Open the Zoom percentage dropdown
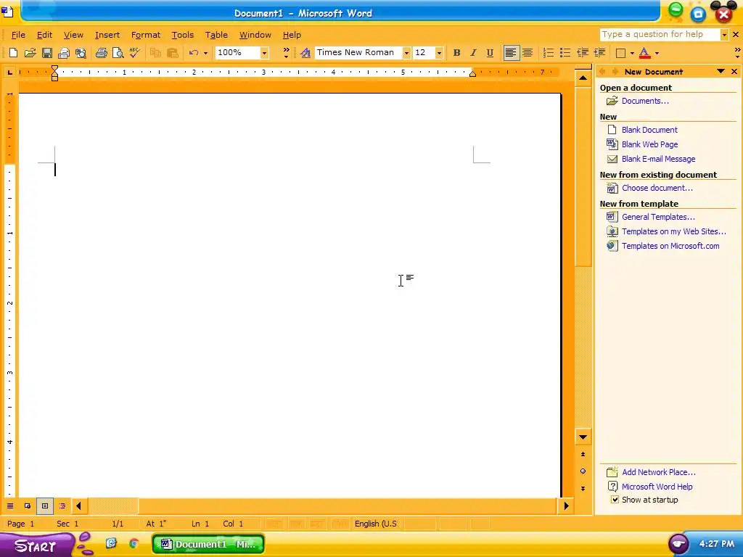The image size is (743, 557). tap(264, 53)
